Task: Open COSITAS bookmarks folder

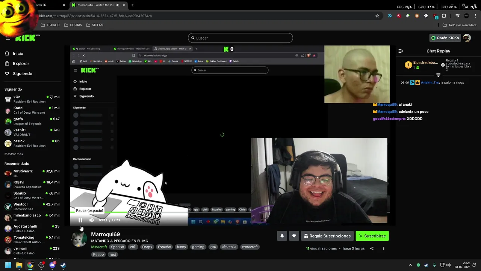Action: point(73,25)
